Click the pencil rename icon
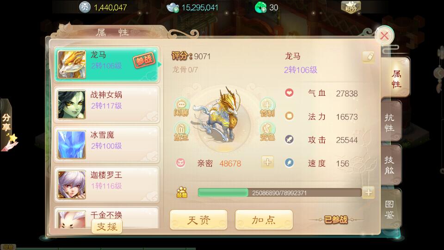This screenshot has height=250, width=444. tap(368, 57)
